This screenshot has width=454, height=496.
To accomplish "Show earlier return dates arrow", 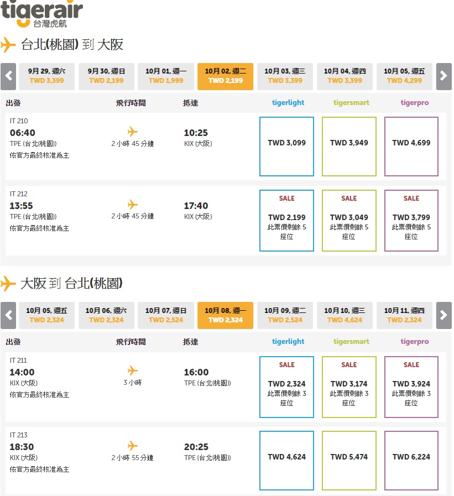I will [8, 315].
